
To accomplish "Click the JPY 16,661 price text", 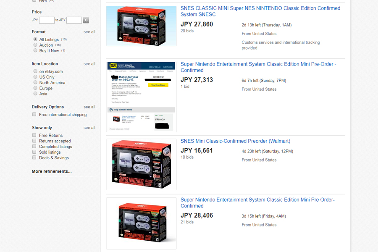I will pyautogui.click(x=197, y=151).
